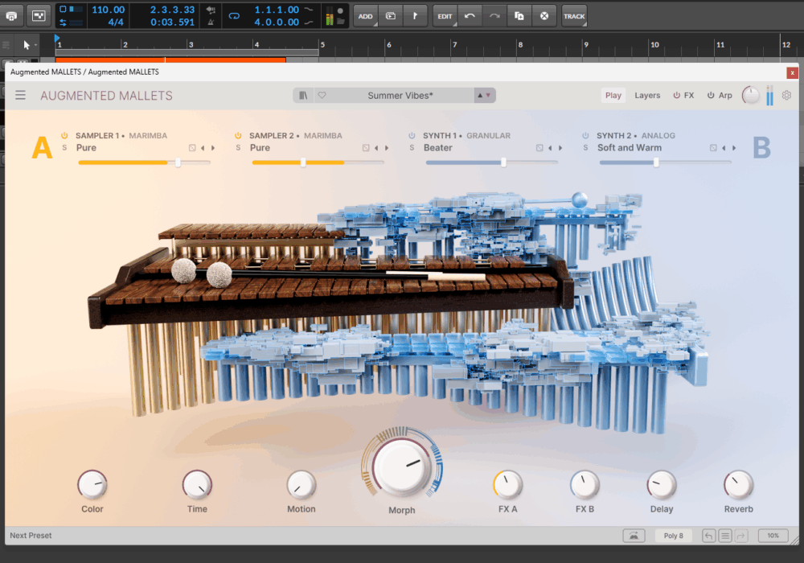Click the large Morph knob

coord(402,466)
